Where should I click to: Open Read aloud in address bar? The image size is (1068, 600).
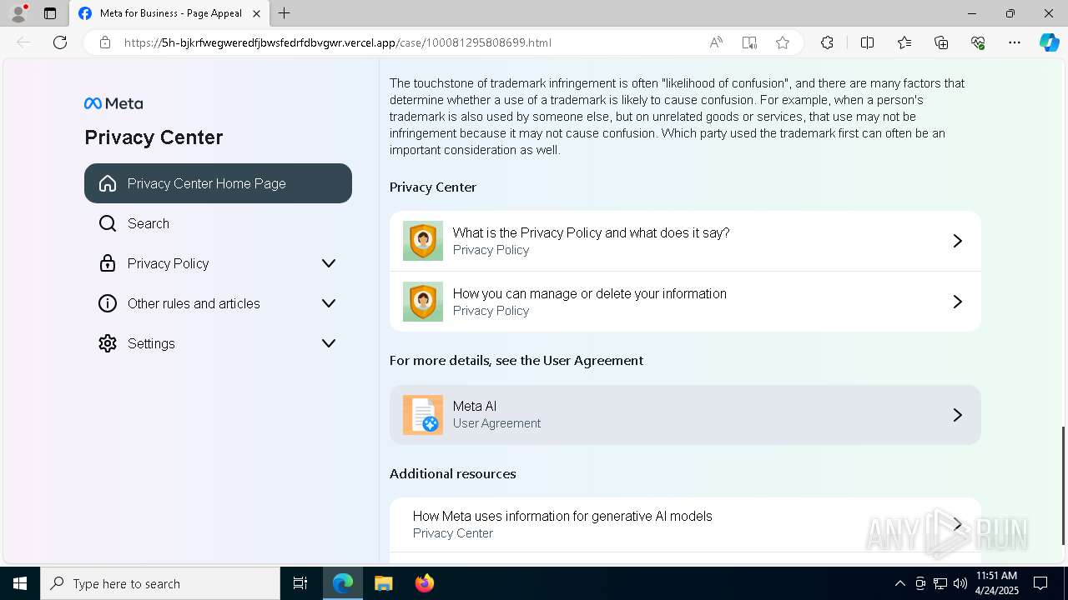(716, 42)
